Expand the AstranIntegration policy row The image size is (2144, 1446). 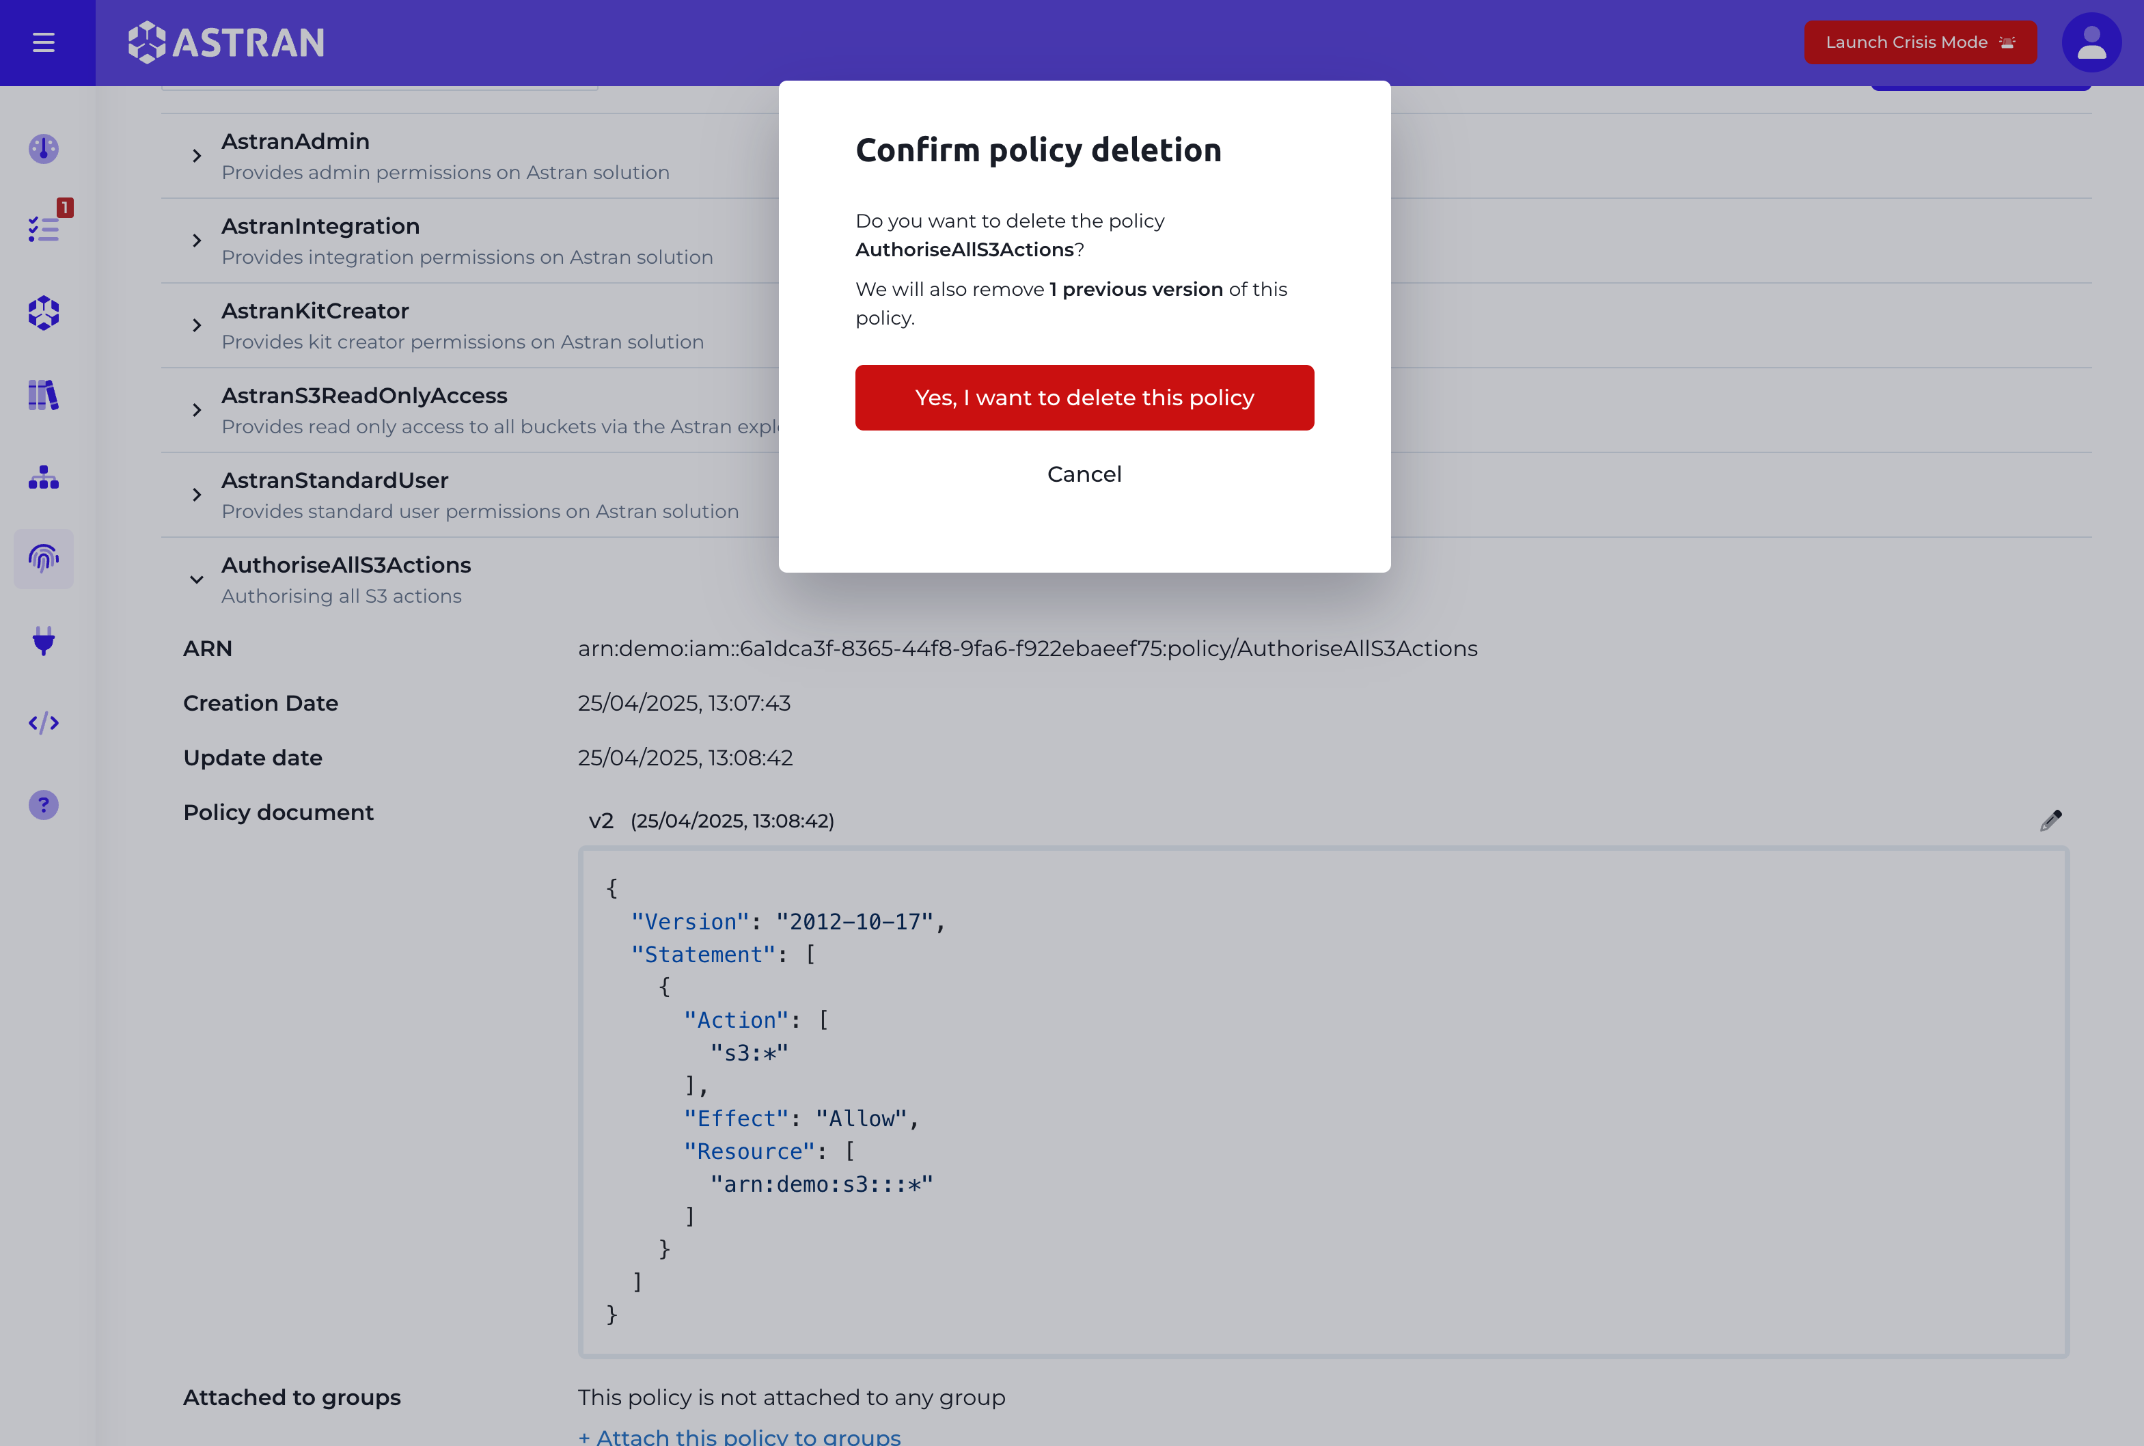point(196,241)
